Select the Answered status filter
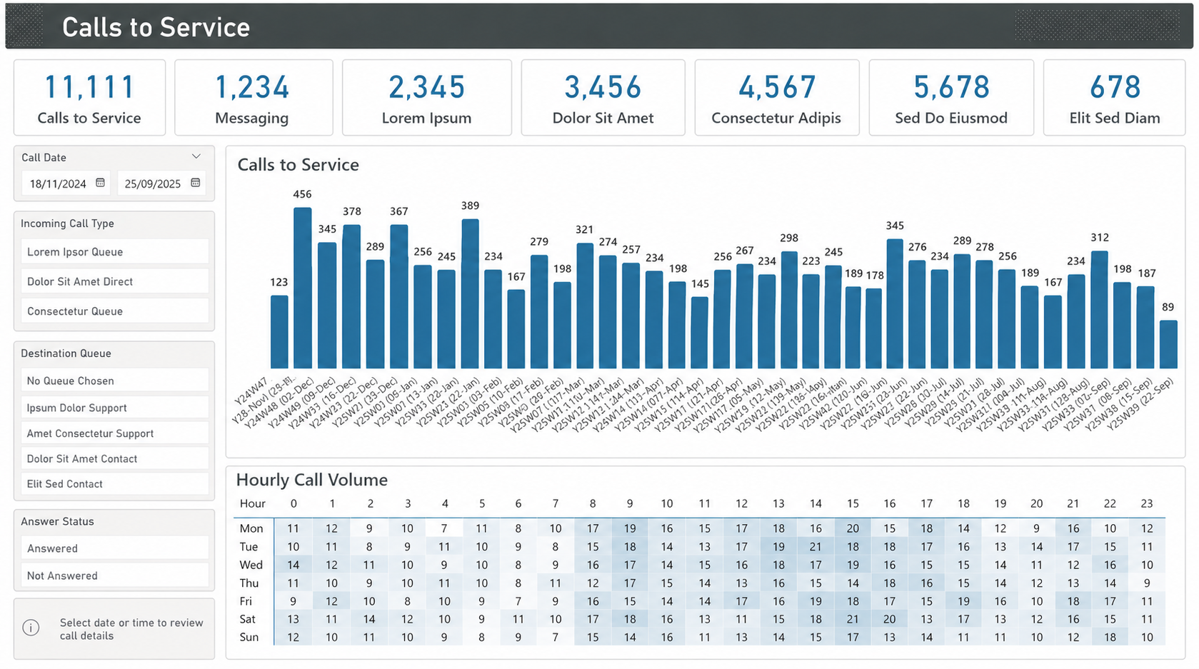The width and height of the screenshot is (1199, 669). coord(114,548)
